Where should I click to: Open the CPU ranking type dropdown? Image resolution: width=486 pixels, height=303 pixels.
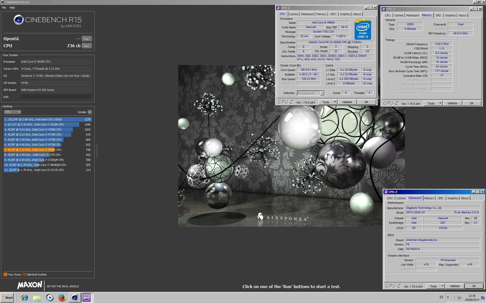[x=12, y=112]
